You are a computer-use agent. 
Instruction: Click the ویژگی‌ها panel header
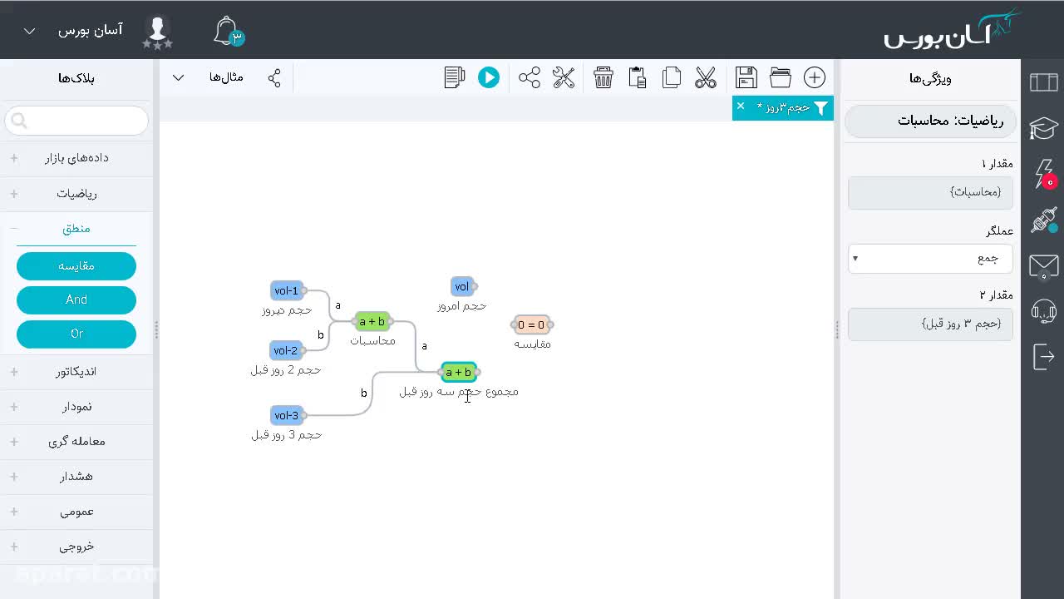pos(930,78)
